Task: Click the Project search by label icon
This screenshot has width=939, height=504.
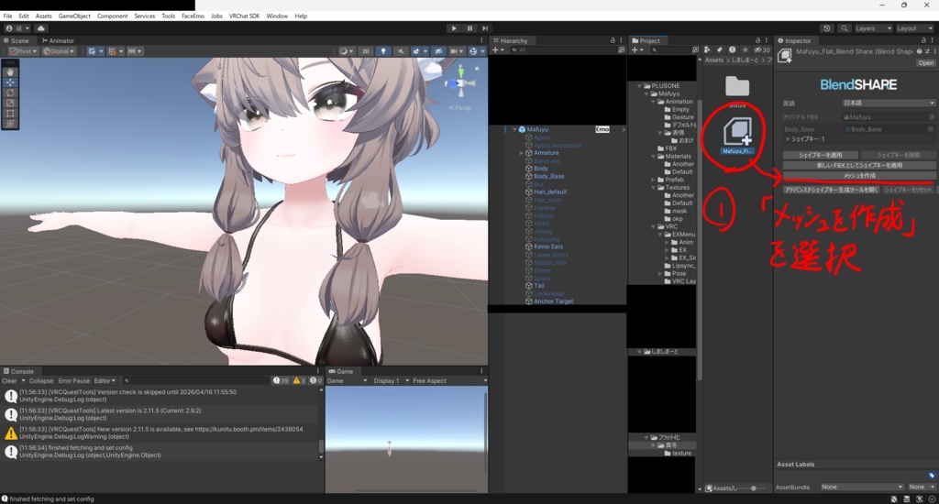Action: 719,50
